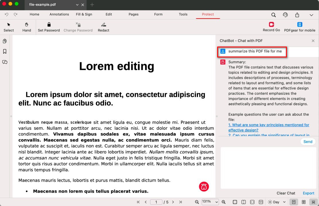Click the page number input field
319x206 pixels.
pos(156,202)
